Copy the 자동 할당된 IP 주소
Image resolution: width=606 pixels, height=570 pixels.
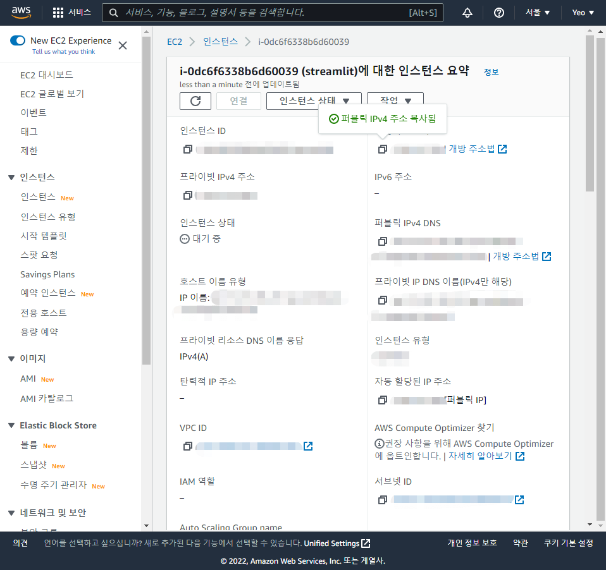click(x=382, y=400)
